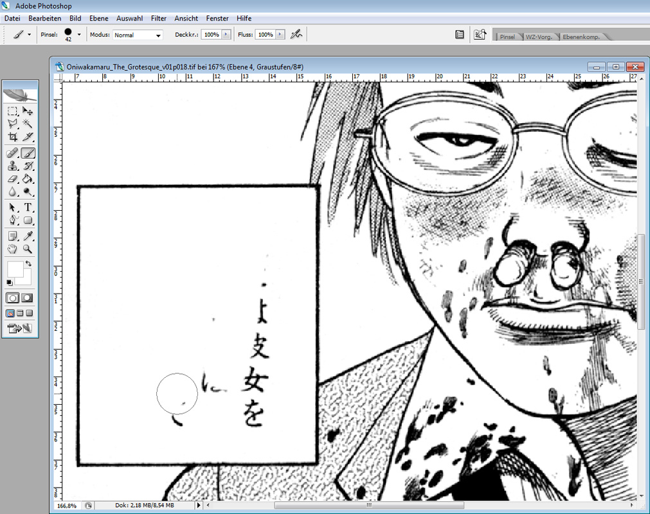This screenshot has width=650, height=514.
Task: Open the Bild menu
Action: [x=75, y=18]
